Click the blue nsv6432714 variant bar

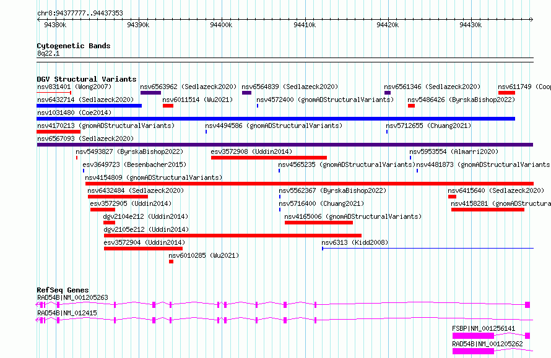tap(89, 106)
